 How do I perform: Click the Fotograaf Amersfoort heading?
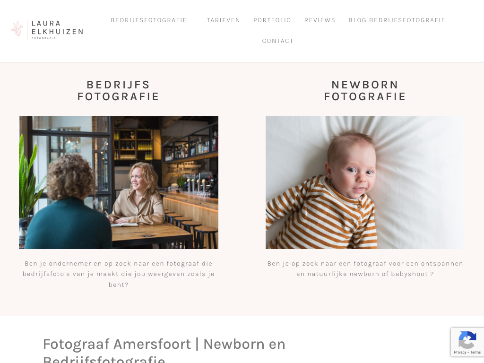pos(164,350)
